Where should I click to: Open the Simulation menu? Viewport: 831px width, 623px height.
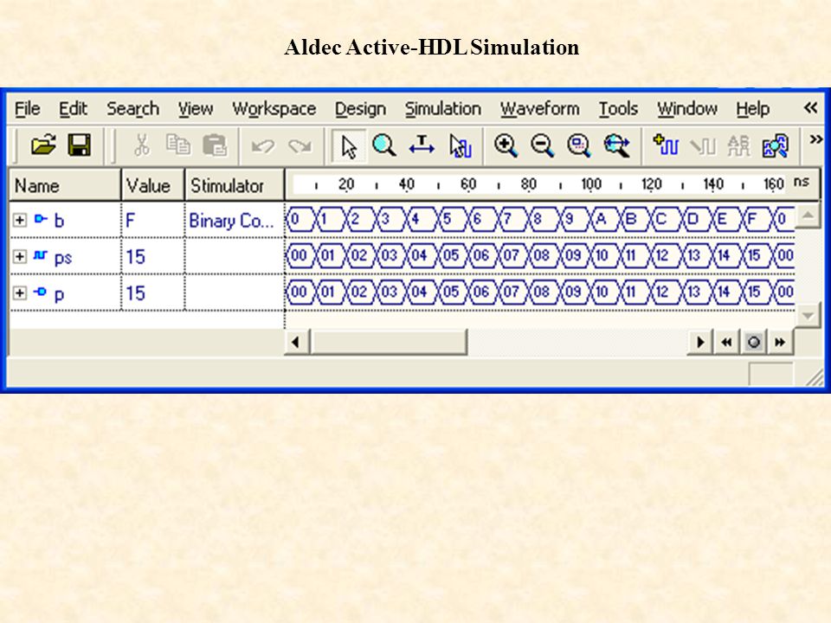[443, 109]
